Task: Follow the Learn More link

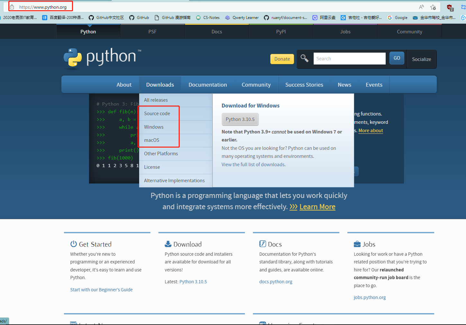Action: click(318, 207)
